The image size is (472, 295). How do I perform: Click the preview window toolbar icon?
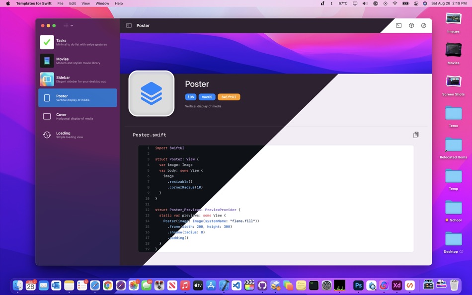tap(398, 26)
